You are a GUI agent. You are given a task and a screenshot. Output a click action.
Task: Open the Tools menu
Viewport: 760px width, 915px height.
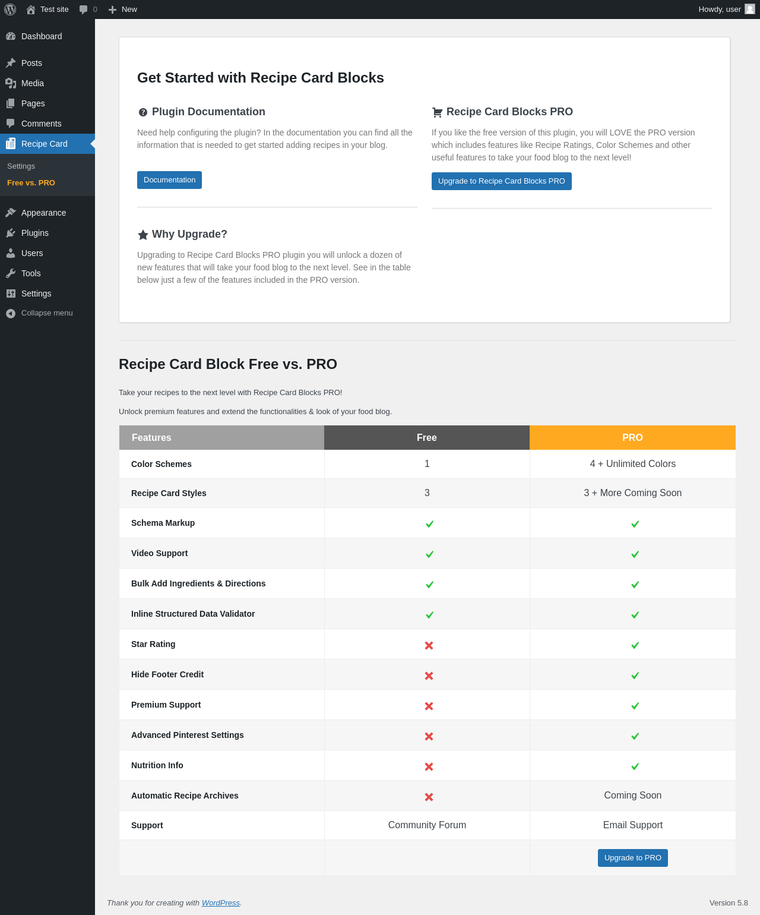tap(47, 273)
